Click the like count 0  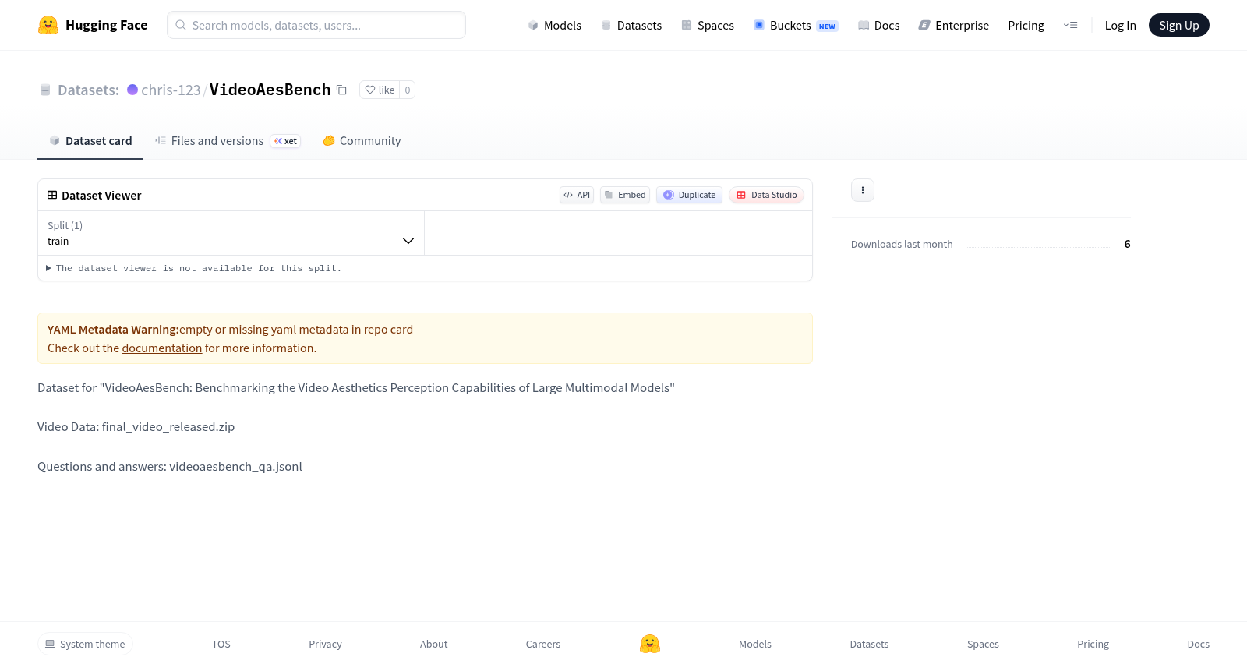pyautogui.click(x=407, y=90)
